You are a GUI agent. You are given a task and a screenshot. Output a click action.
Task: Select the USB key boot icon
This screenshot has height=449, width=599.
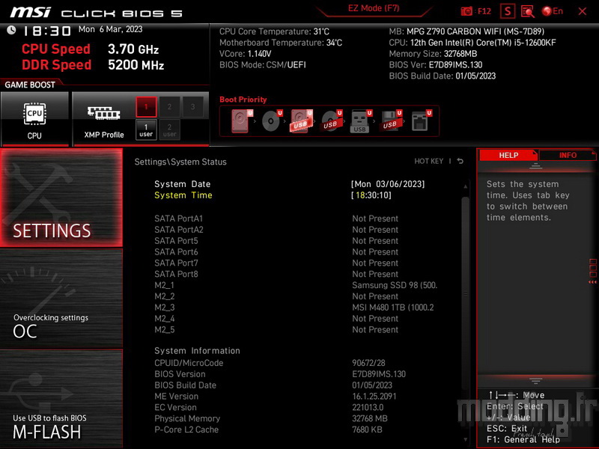(x=360, y=120)
